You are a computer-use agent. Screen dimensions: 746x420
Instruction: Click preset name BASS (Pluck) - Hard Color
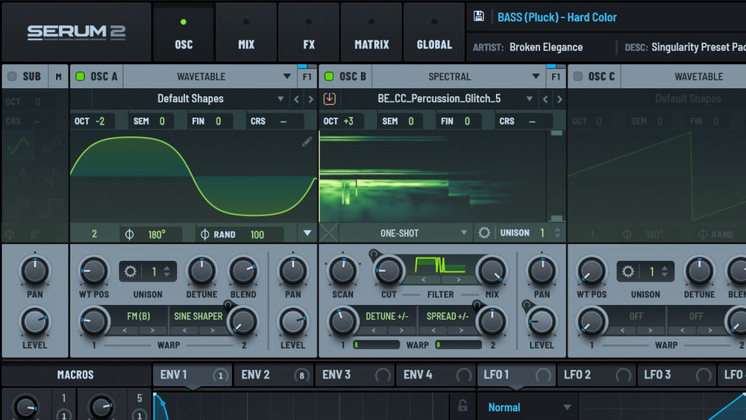click(x=557, y=17)
